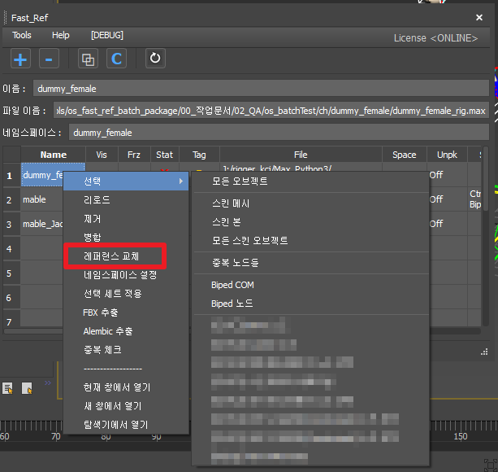Choose 제거 from context menu
The width and height of the screenshot is (498, 472).
click(x=126, y=219)
